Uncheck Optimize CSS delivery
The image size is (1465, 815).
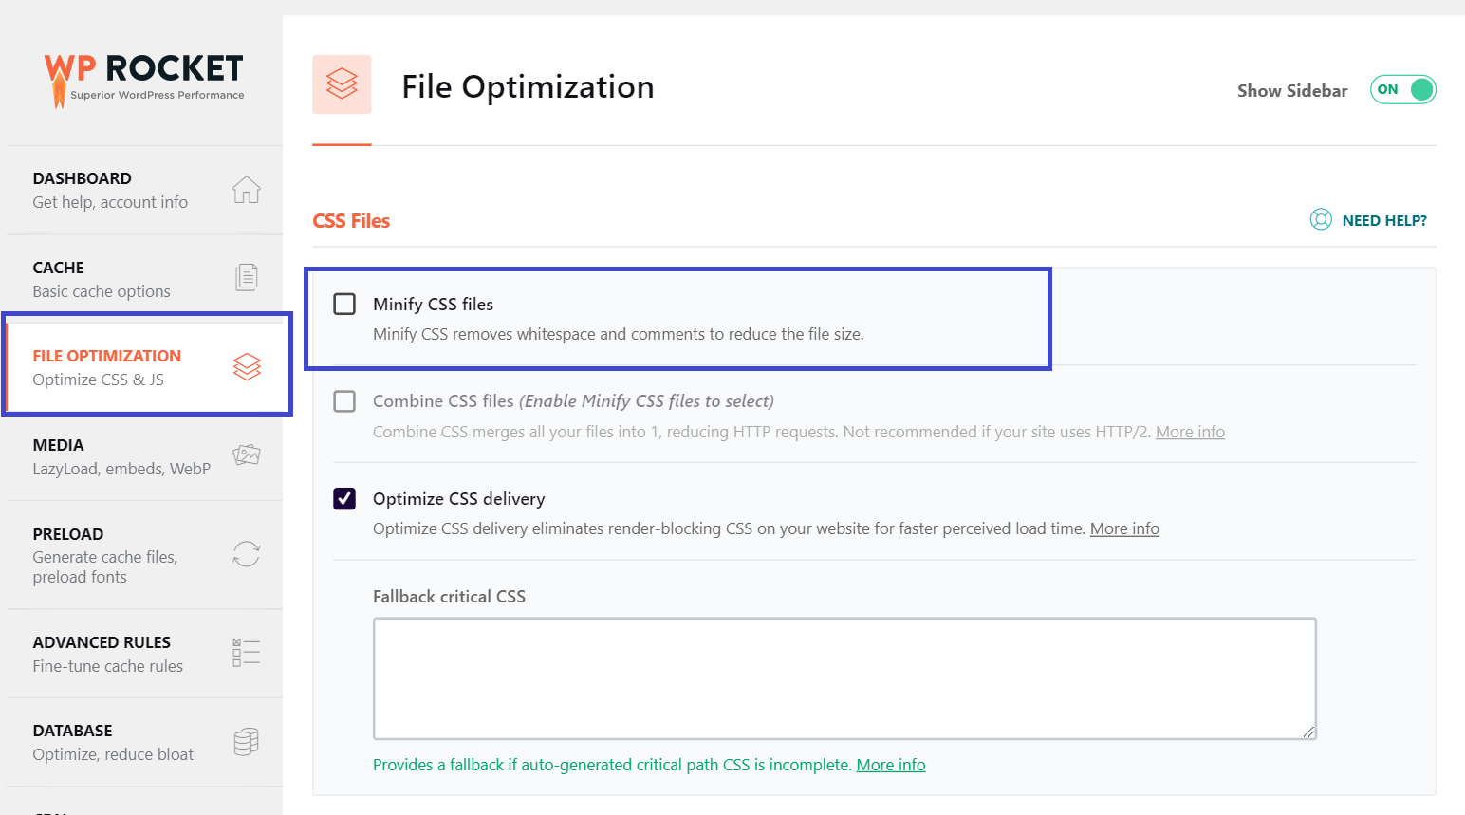pos(344,498)
